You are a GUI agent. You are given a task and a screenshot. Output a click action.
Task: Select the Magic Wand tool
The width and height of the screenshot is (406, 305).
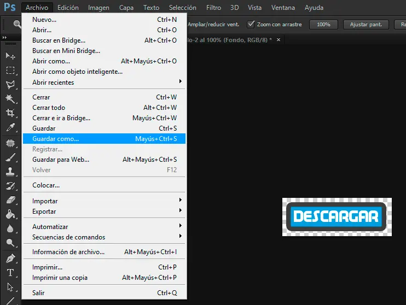pyautogui.click(x=10, y=99)
